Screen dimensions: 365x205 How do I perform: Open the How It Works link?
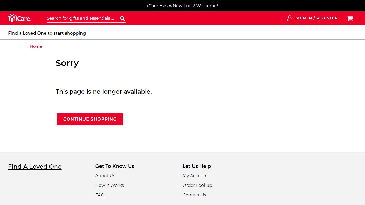tap(110, 185)
